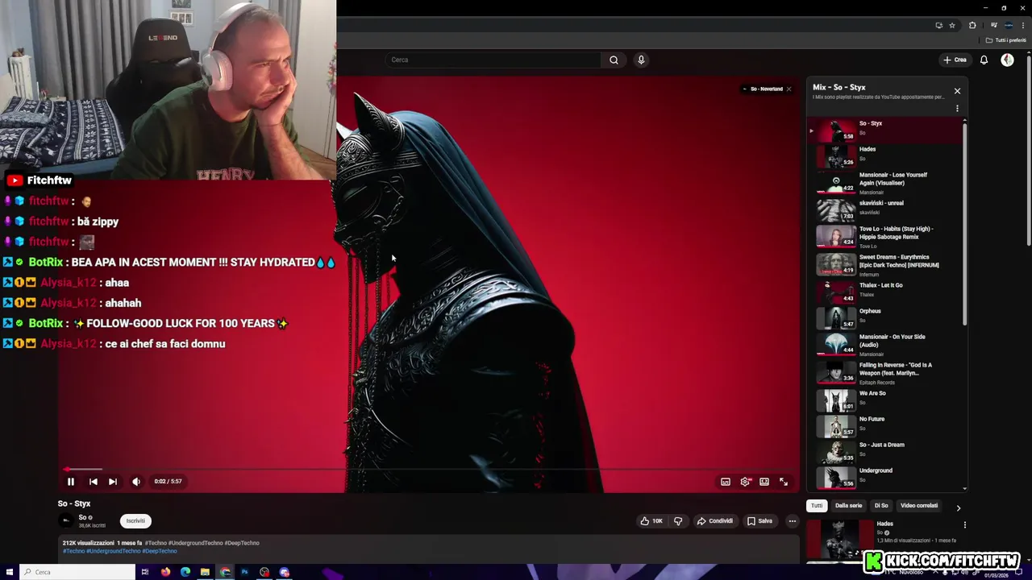Open more actions ellipsis below video
Image resolution: width=1032 pixels, height=580 pixels.
pos(792,521)
